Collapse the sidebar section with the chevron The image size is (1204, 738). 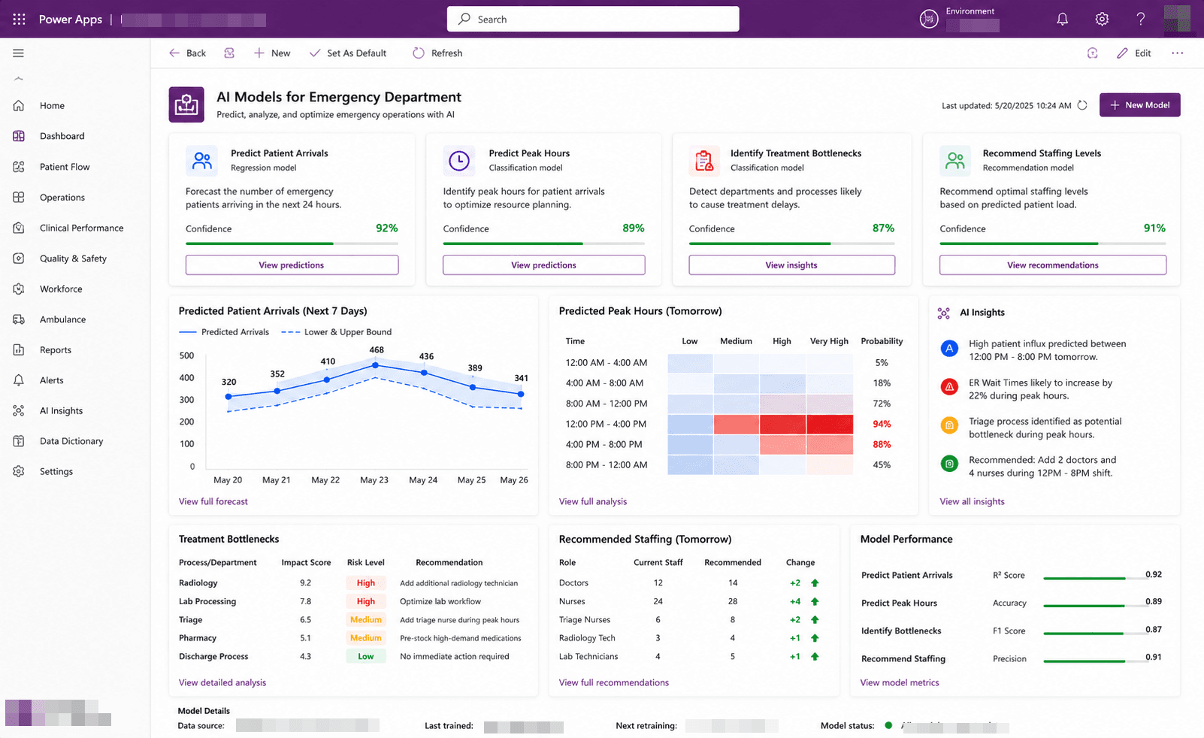pos(19,78)
